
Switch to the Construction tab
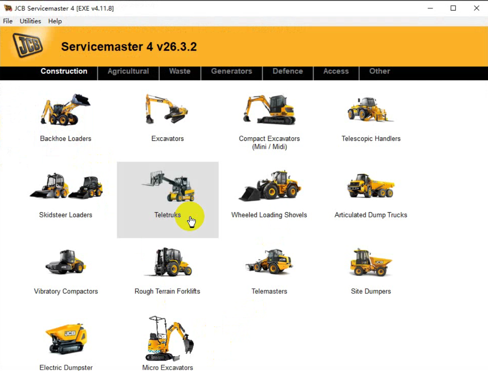click(x=64, y=71)
